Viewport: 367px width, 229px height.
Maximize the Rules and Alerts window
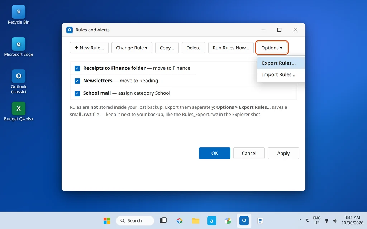click(279, 30)
